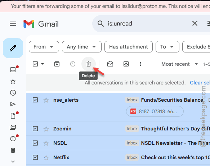Archive the selected conversations
The image size is (210, 166).
(x=57, y=64)
